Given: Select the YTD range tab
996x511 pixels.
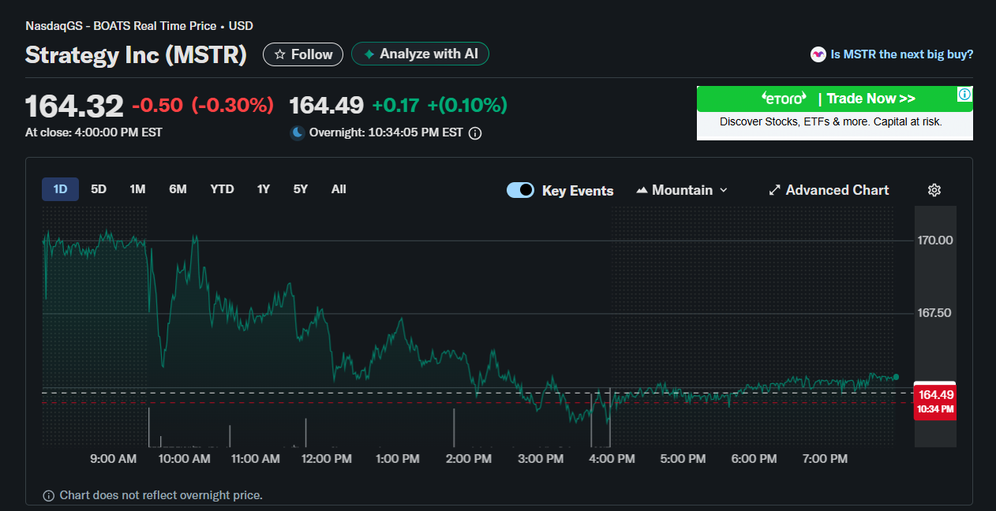Looking at the screenshot, I should tap(222, 189).
